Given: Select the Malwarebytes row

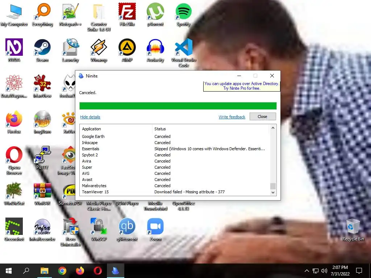Looking at the screenshot, I should (175, 186).
